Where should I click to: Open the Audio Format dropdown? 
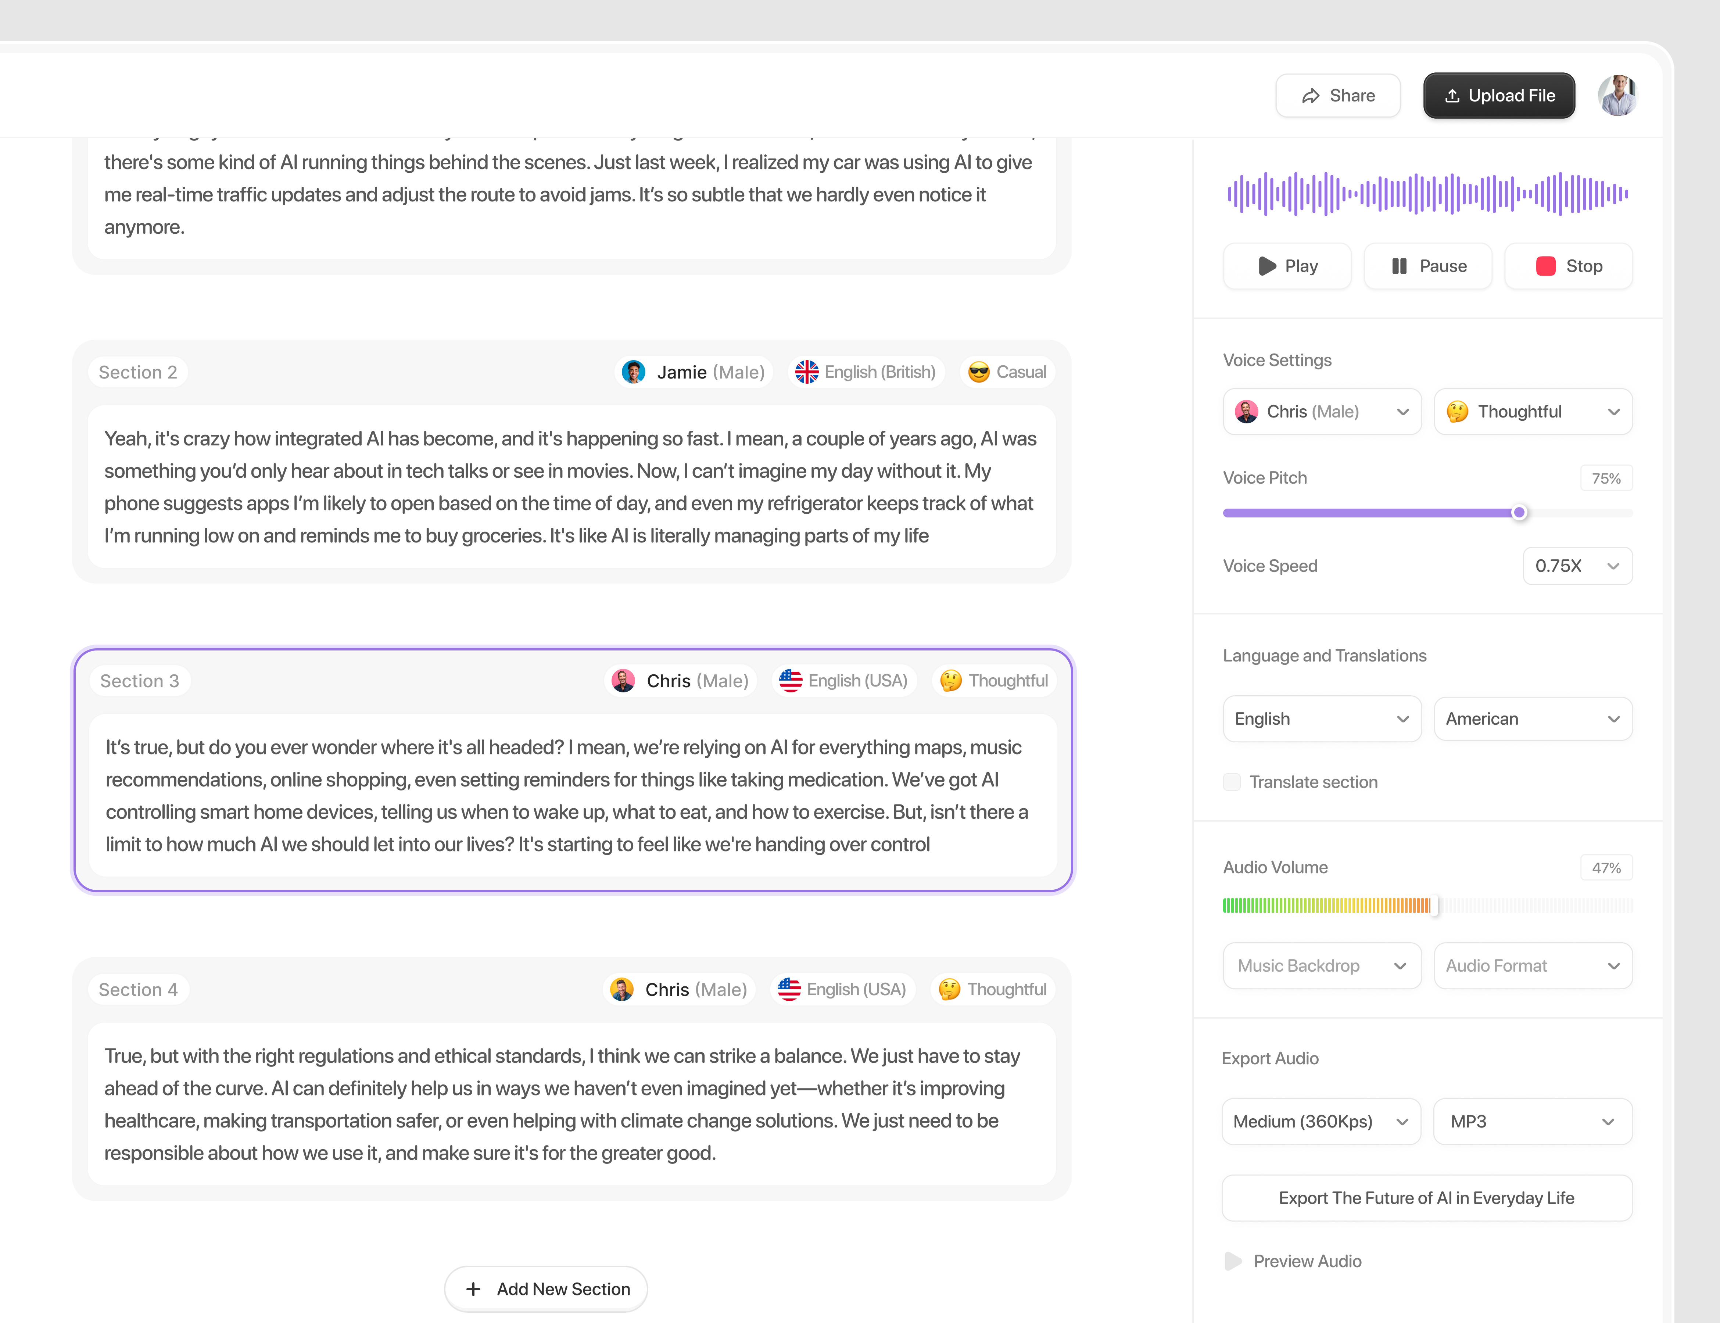pyautogui.click(x=1533, y=966)
